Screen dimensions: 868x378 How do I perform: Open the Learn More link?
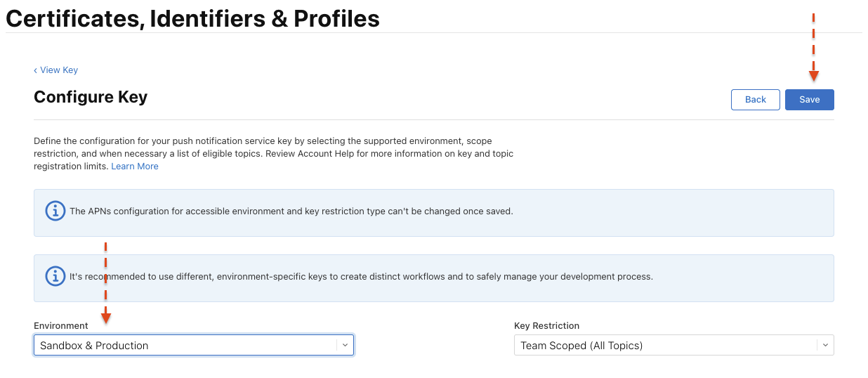click(135, 167)
